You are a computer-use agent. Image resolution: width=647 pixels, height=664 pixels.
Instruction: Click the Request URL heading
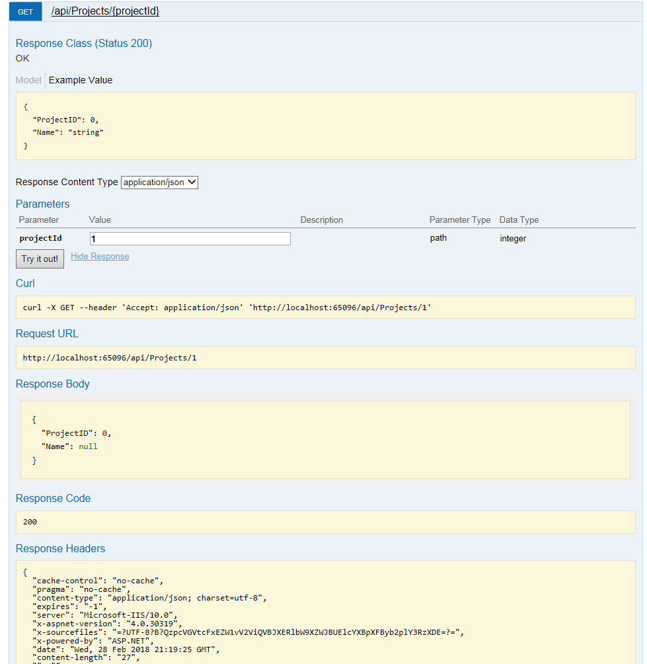[47, 333]
